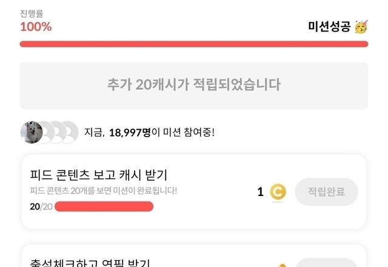Tap the partially visible attendance card button

[x=326, y=263]
